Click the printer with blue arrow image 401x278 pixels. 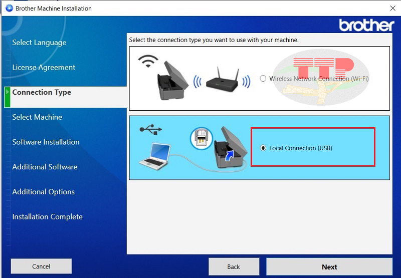(x=231, y=147)
